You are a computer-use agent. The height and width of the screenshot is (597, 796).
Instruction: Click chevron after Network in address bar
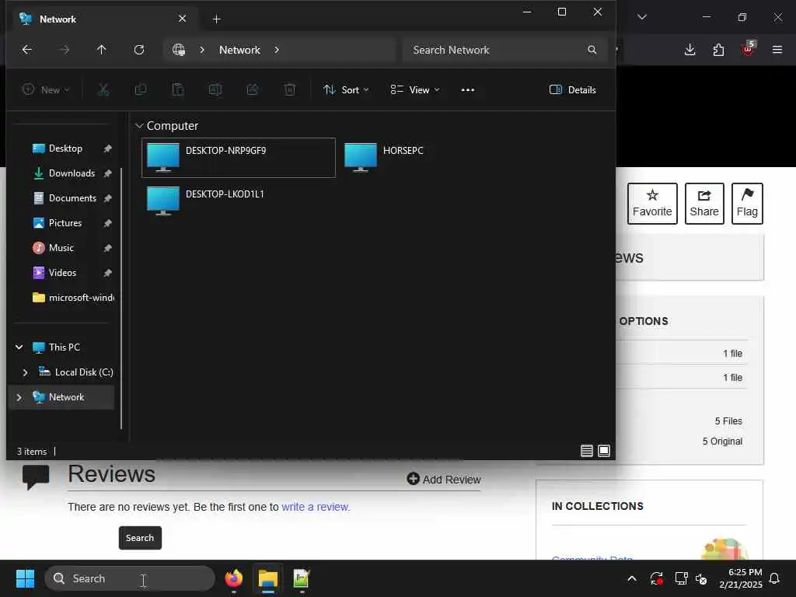[x=277, y=50]
